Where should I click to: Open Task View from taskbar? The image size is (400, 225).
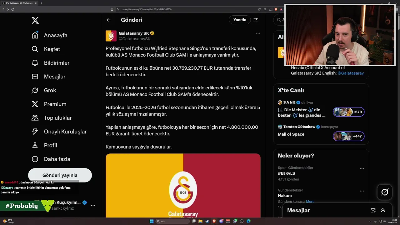click(x=194, y=221)
